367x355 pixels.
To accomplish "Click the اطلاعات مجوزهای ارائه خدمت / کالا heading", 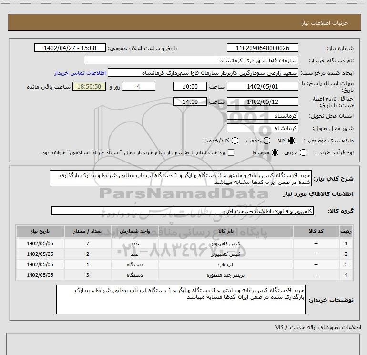I will (x=318, y=328).
